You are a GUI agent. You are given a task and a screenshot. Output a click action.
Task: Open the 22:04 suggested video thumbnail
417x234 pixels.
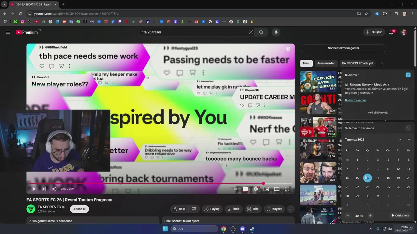[318, 127]
